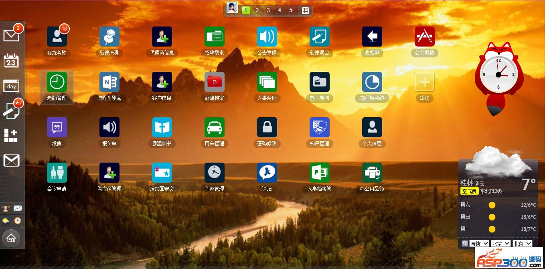This screenshot has height=269, width=545.
Task: Click the 周日 forecast row
Action: tap(498, 217)
